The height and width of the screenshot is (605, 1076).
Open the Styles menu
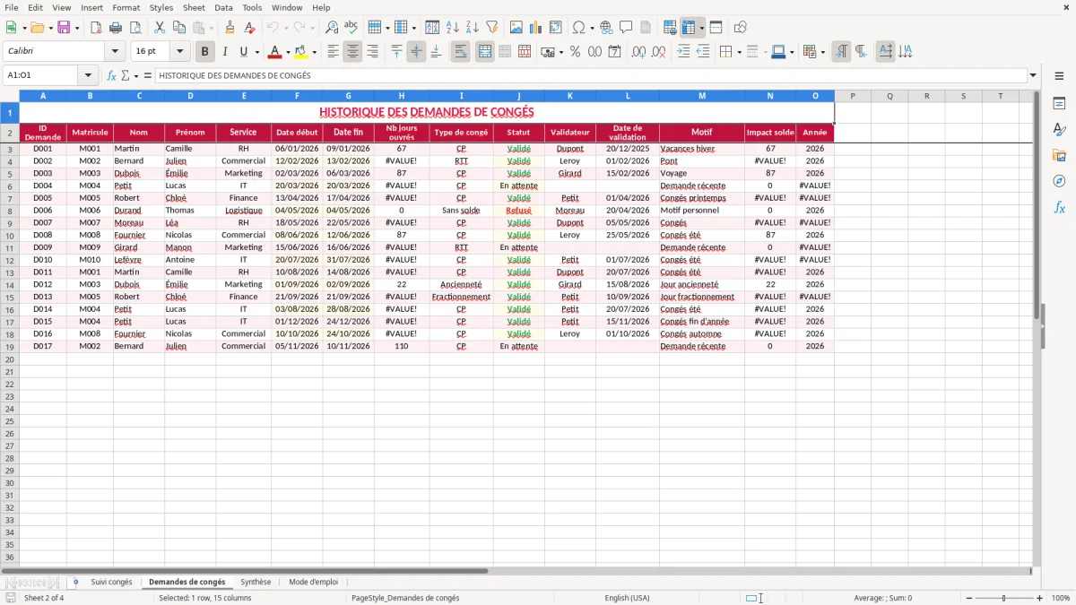point(161,7)
